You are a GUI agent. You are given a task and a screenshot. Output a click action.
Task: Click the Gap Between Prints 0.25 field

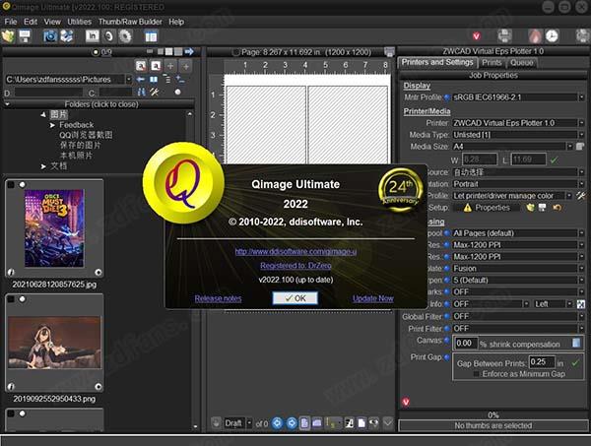[x=541, y=362]
